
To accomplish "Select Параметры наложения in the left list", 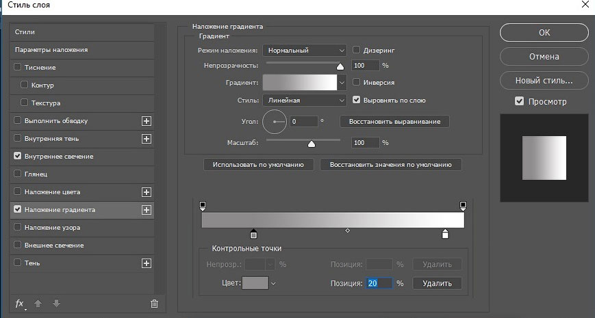I will (x=51, y=50).
